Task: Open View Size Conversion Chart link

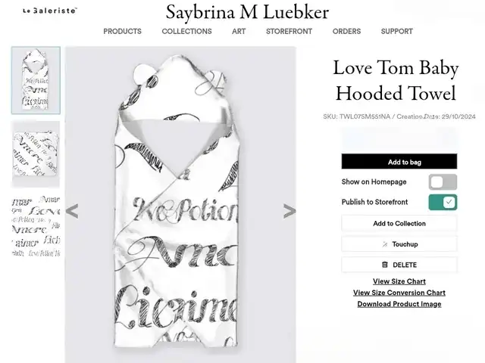Action: [399, 293]
